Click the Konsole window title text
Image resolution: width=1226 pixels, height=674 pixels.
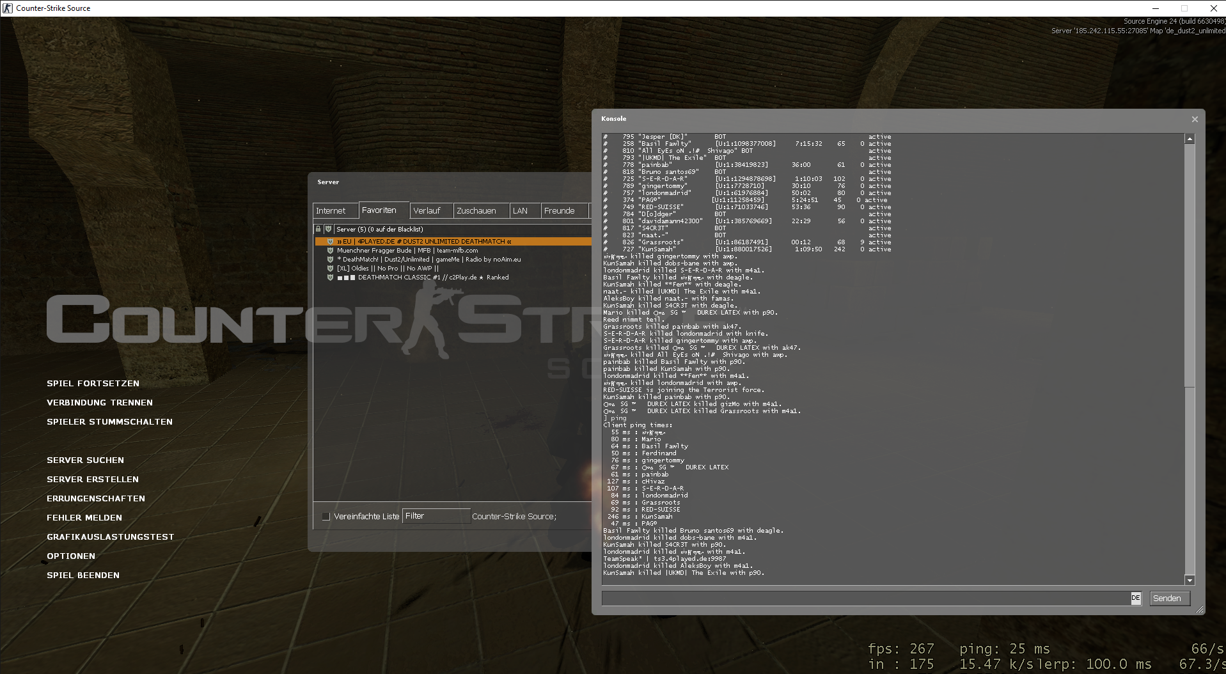pos(613,118)
